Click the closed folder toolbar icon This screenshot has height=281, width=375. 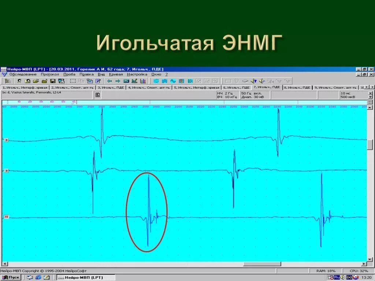coord(44,81)
